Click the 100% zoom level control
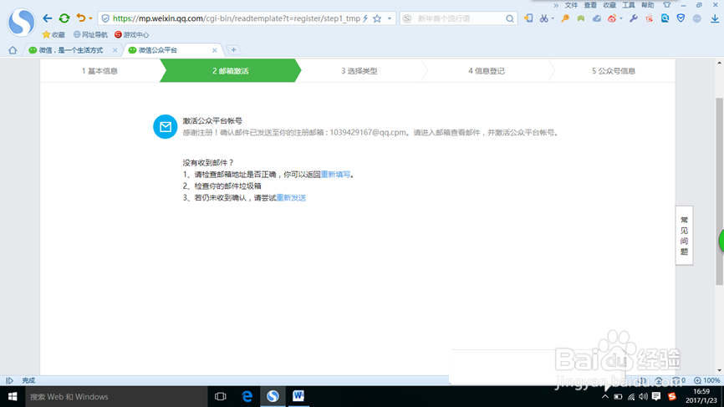 (707, 380)
